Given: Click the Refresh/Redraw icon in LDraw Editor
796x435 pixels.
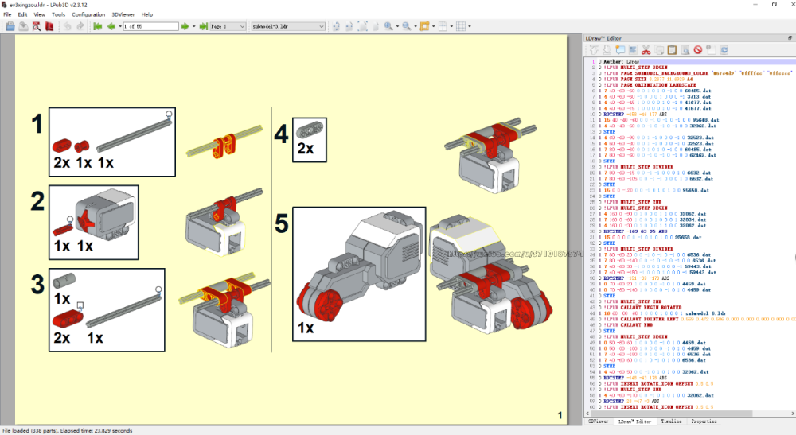Looking at the screenshot, I should point(724,49).
